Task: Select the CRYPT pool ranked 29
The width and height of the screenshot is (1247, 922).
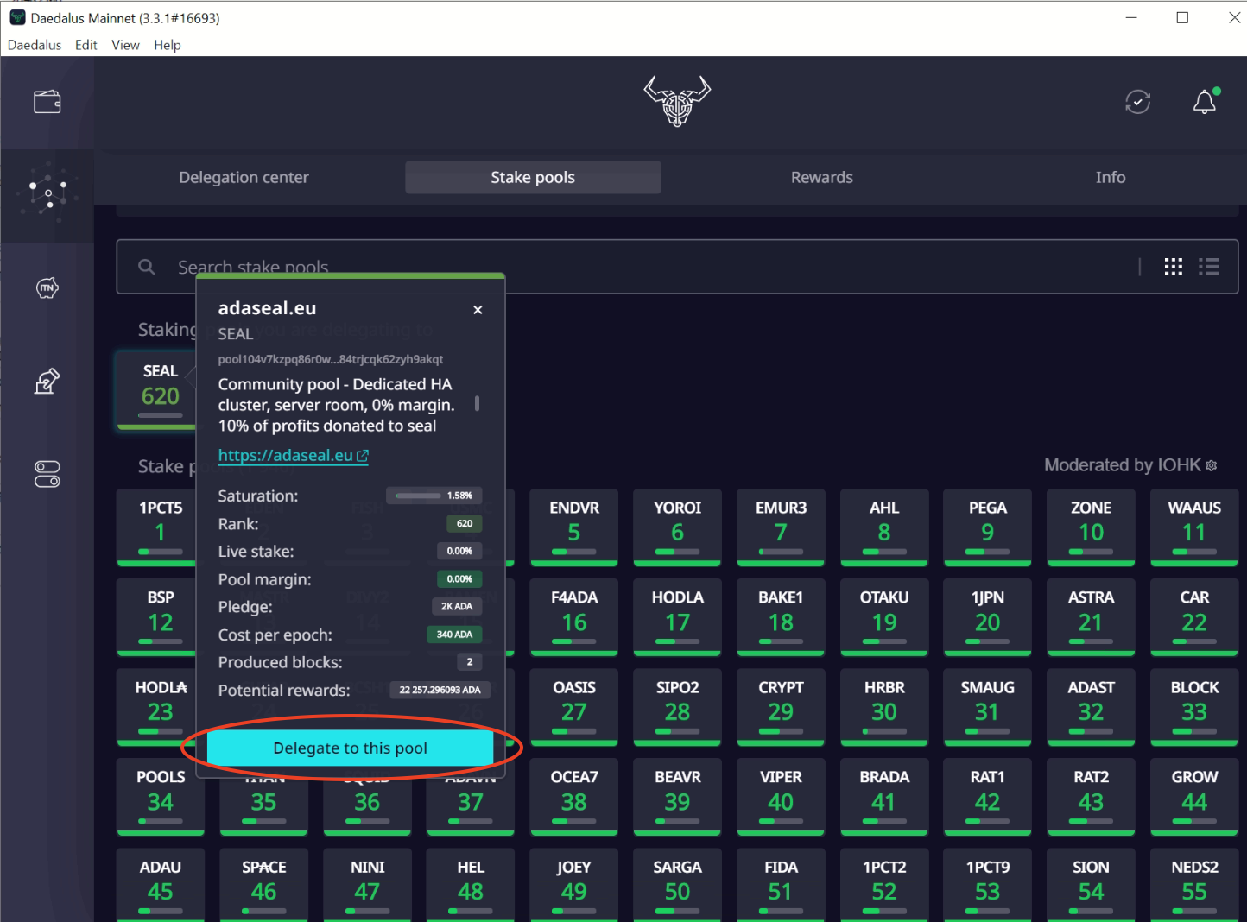Action: pos(781,707)
